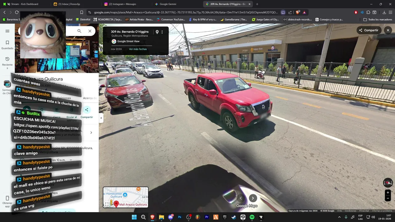Click the Compartir share icon in place panel
The width and height of the screenshot is (395, 222).
click(x=86, y=110)
